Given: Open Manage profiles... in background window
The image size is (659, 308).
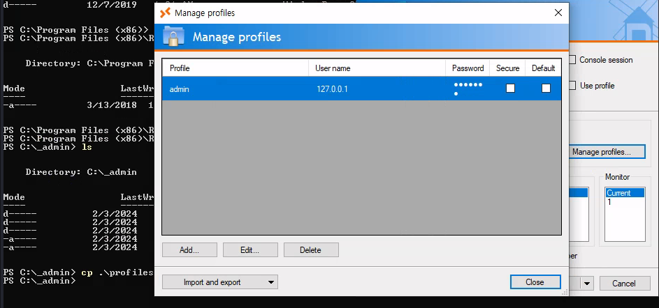Looking at the screenshot, I should click(x=601, y=151).
